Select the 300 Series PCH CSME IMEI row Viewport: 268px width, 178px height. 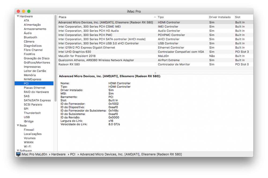tap(155, 27)
